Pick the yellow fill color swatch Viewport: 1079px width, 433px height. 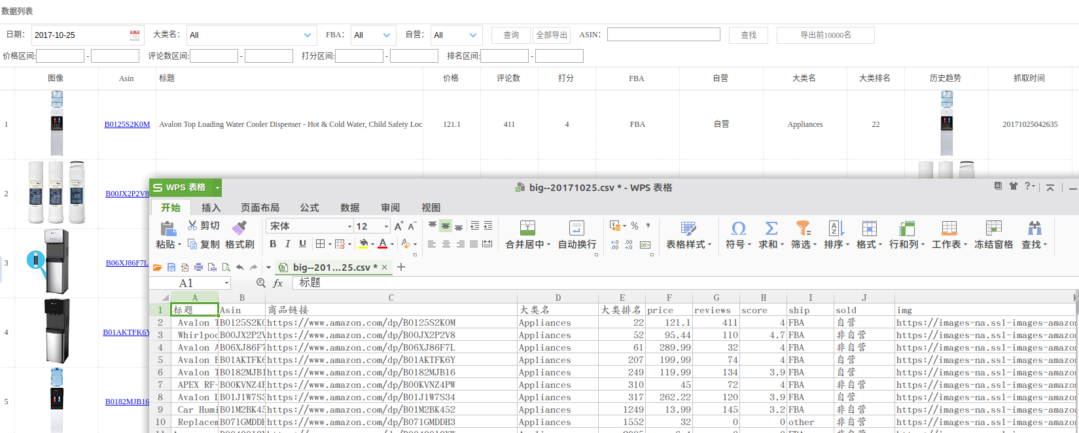click(x=363, y=244)
